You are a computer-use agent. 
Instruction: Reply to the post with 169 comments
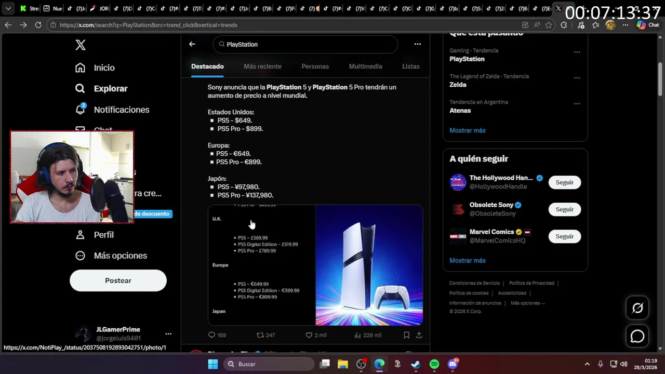tap(217, 335)
